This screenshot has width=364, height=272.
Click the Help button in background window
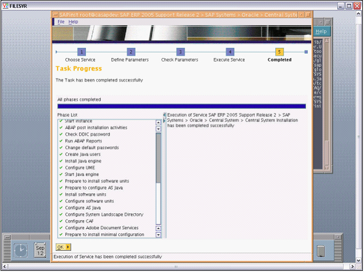coord(321,31)
